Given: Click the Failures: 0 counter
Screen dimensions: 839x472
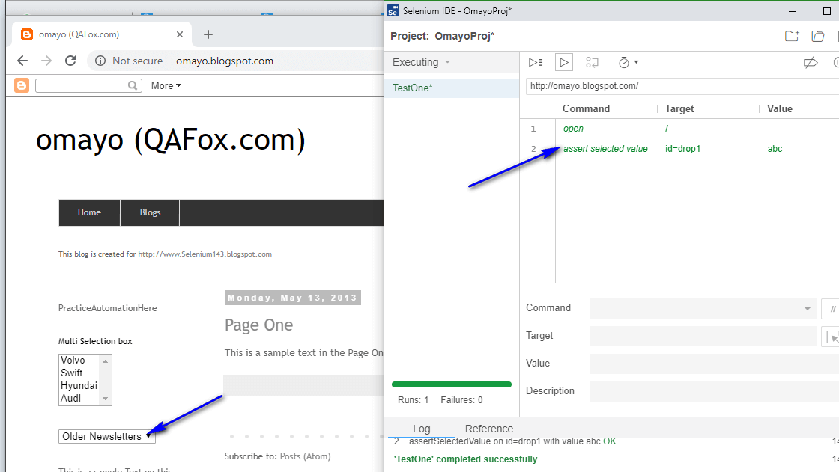Looking at the screenshot, I should click(x=461, y=400).
